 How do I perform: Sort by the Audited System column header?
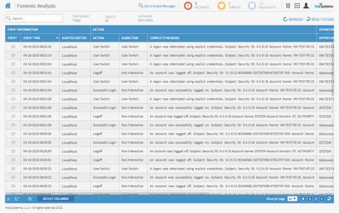[74, 38]
